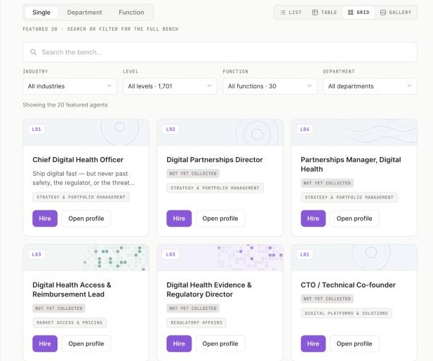
Task: Click the List view icon
Action: point(283,13)
